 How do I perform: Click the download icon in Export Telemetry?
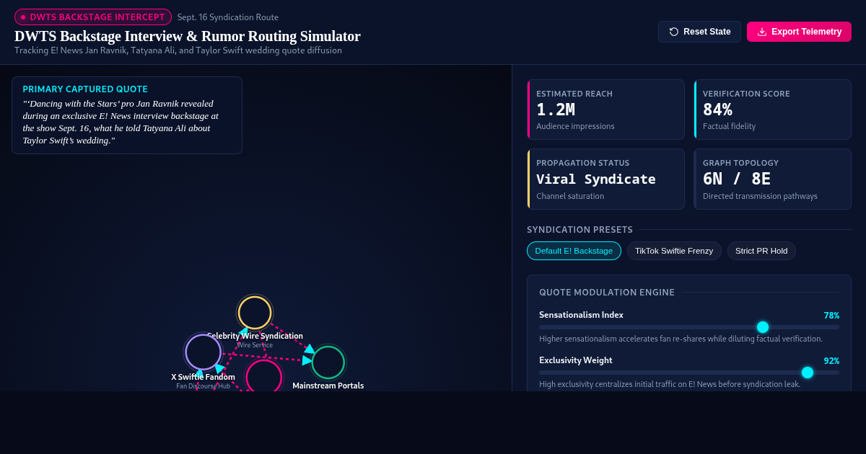tap(762, 32)
